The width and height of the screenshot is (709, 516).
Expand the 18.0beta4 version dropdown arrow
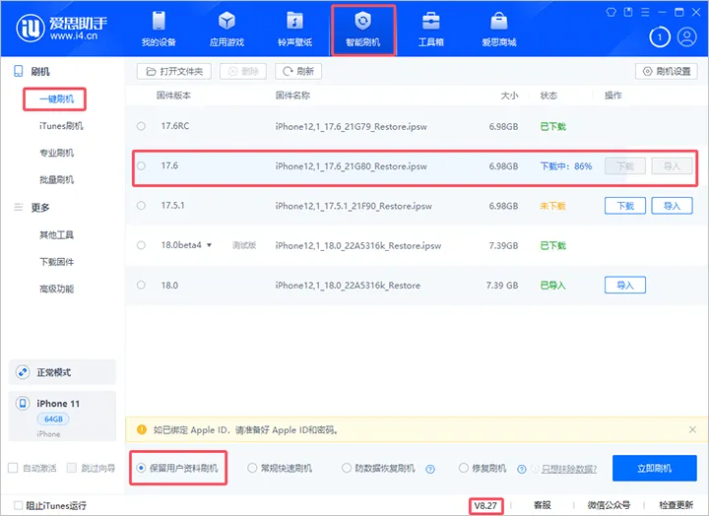point(210,245)
